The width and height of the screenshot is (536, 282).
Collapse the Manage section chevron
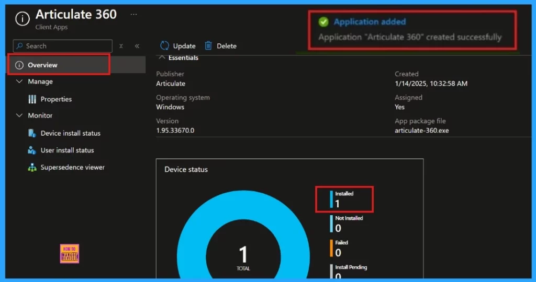point(19,81)
